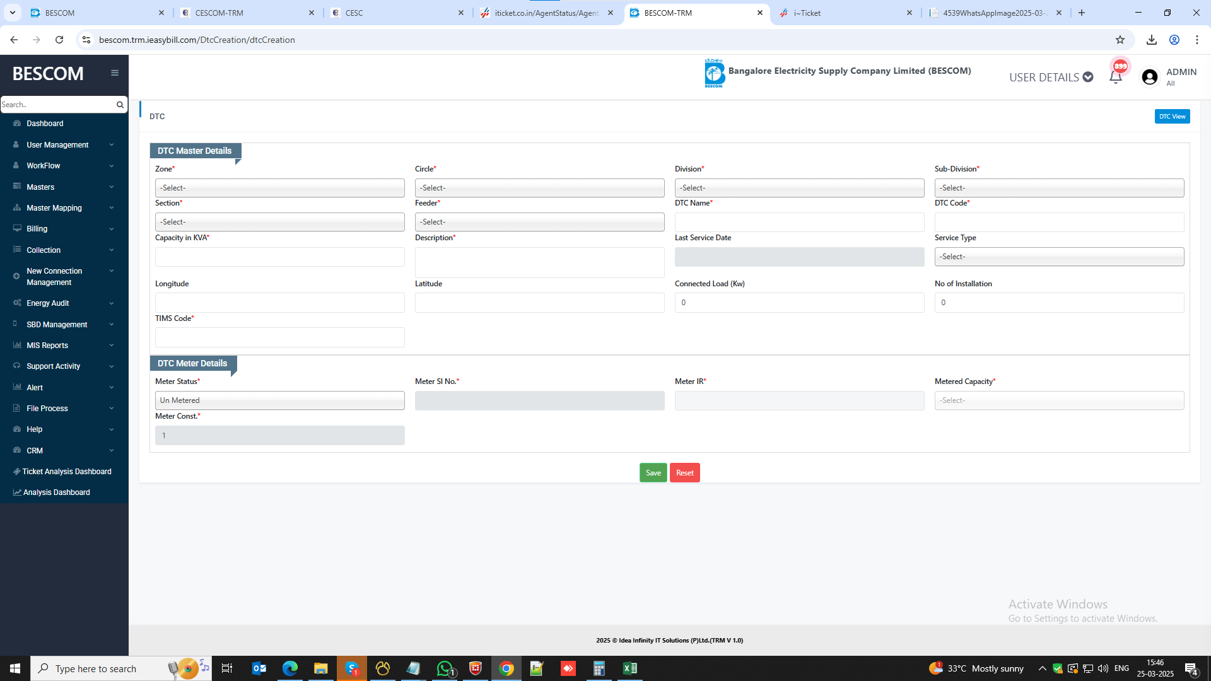The height and width of the screenshot is (681, 1211).
Task: Expand Support Activity sidebar menu
Action: coord(64,366)
